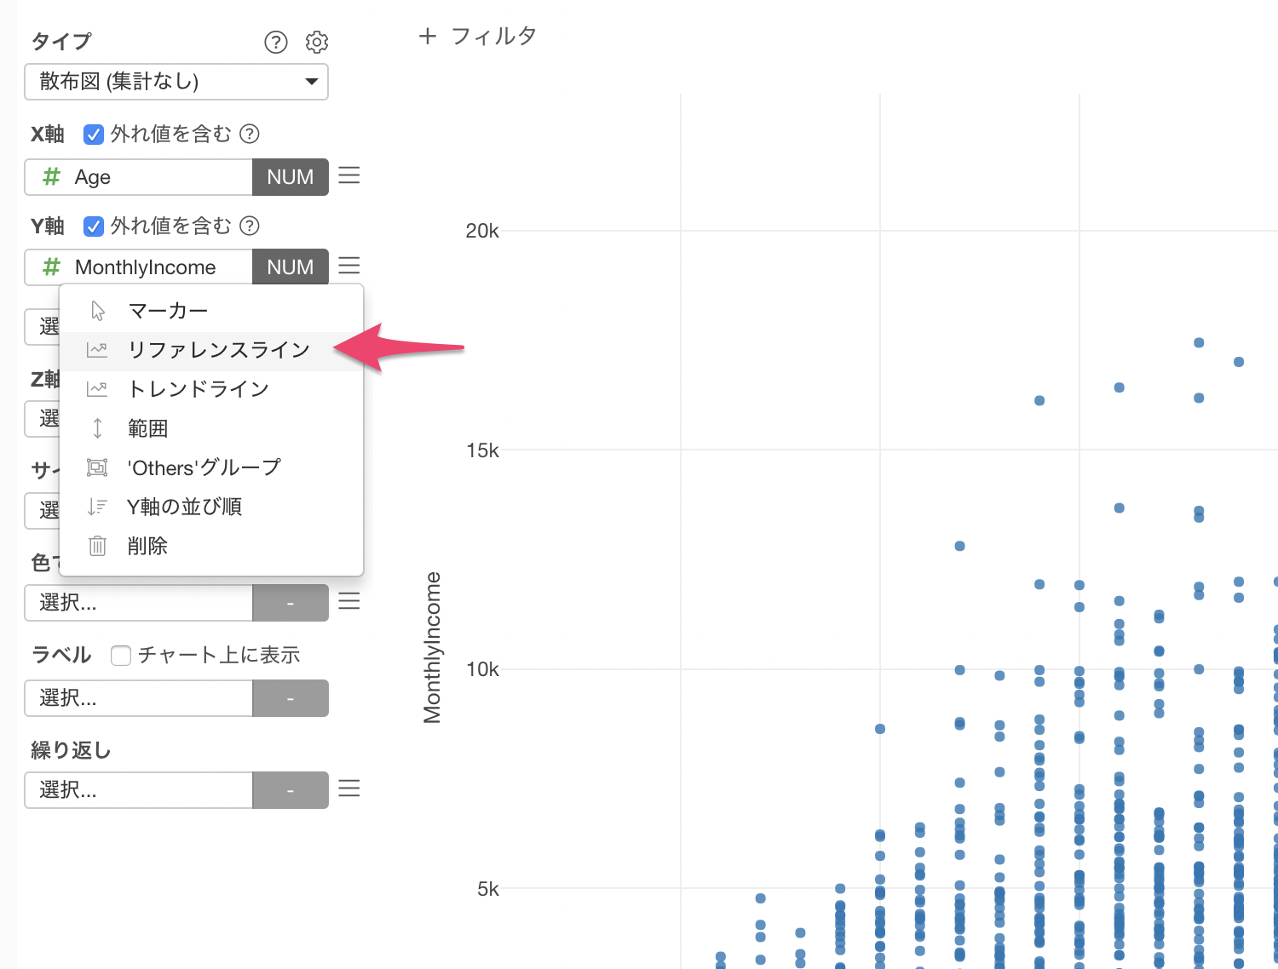Open the 散布図 (集計なし) chart type dropdown
1278x969 pixels.
(176, 82)
